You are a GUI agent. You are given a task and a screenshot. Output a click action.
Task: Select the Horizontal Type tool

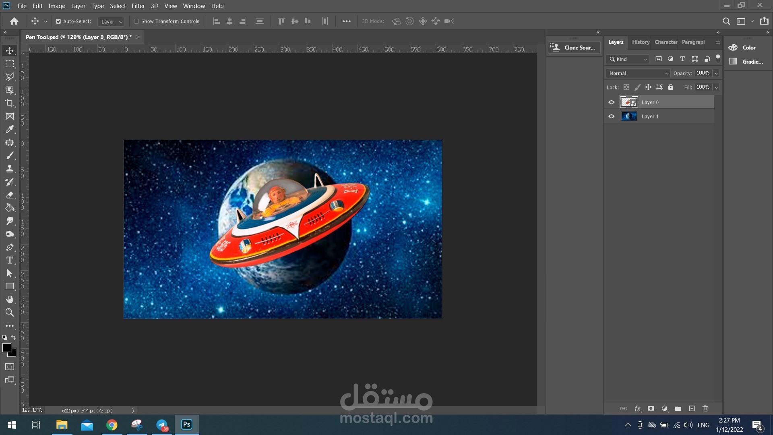click(10, 260)
